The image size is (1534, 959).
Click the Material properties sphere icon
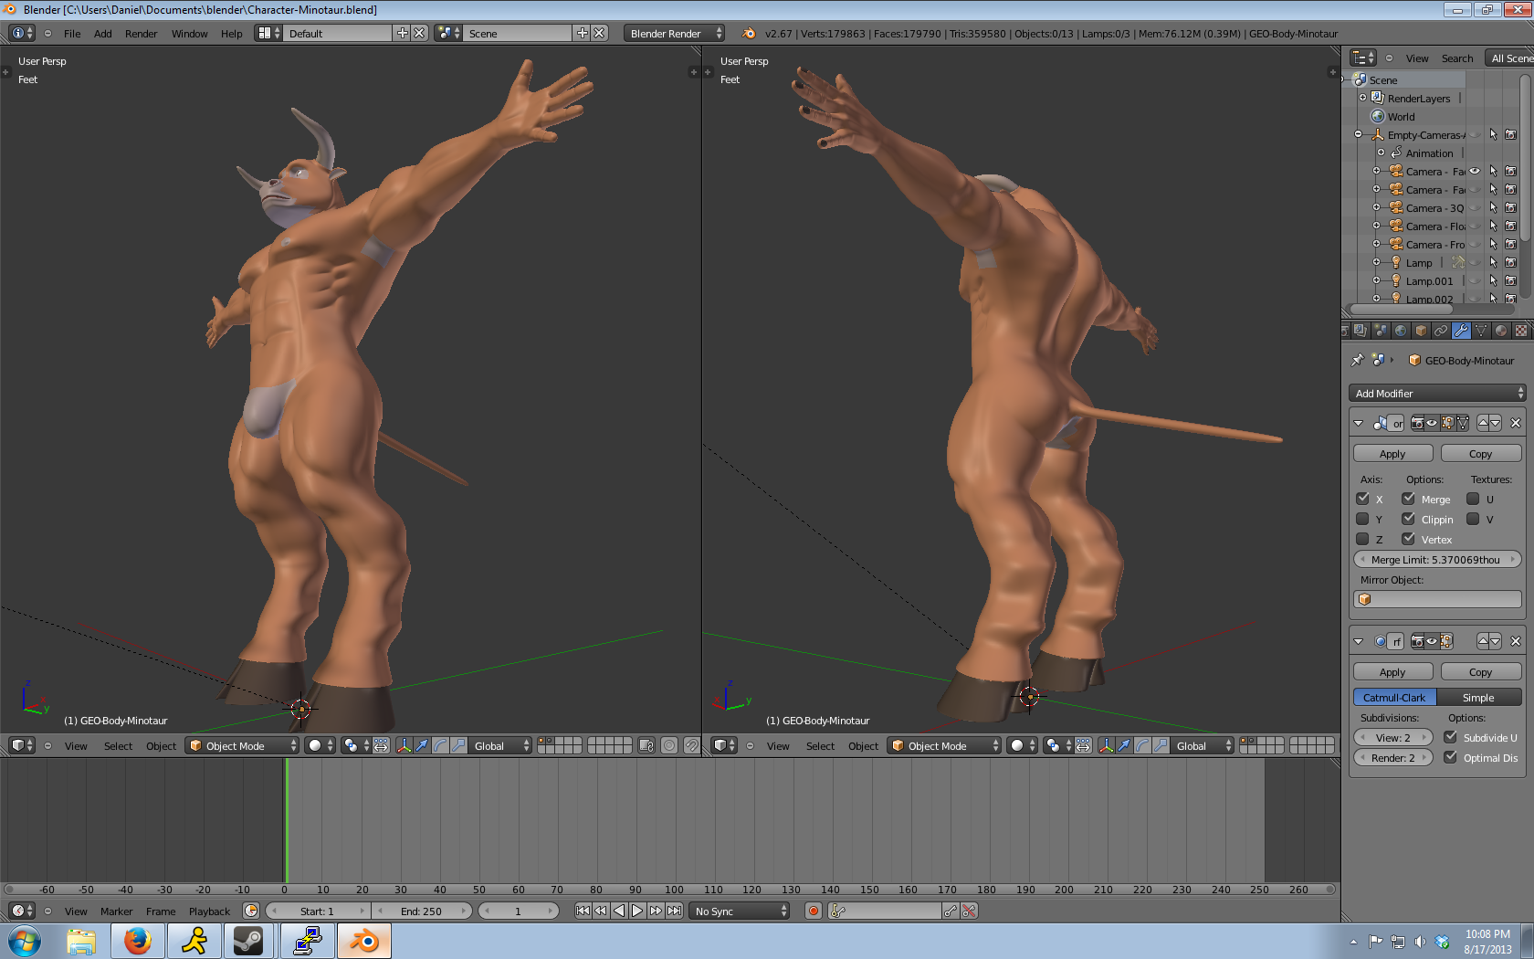[x=1501, y=331]
